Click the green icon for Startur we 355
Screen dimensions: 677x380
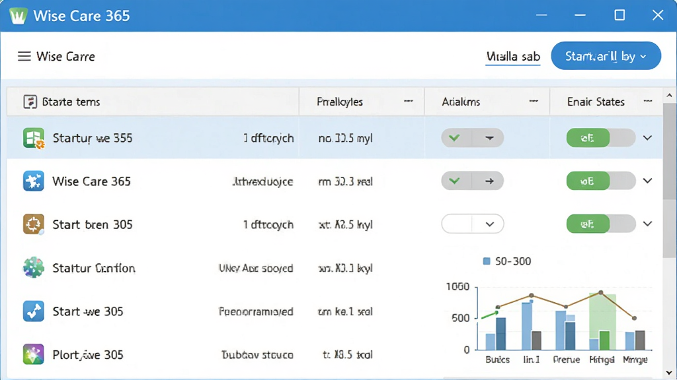pyautogui.click(x=34, y=138)
